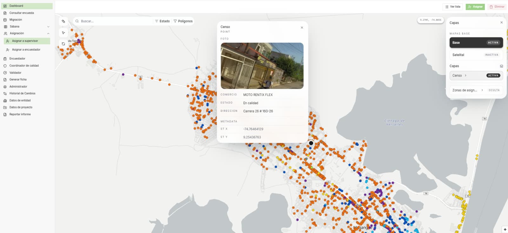Open the Dashboard sidebar item
508x233 pixels.
point(27,6)
